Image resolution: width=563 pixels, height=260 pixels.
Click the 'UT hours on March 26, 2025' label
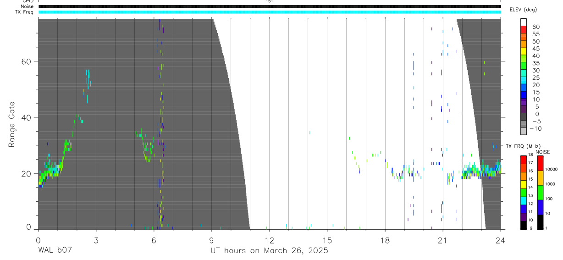tap(269, 250)
